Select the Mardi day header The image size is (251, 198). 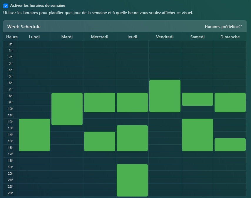tap(67, 37)
